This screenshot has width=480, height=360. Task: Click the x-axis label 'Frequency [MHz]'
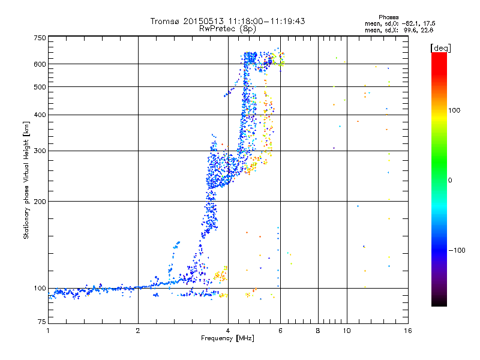227,338
